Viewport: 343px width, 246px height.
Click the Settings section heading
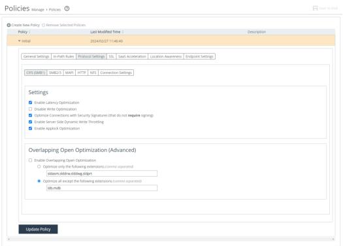tap(39, 92)
